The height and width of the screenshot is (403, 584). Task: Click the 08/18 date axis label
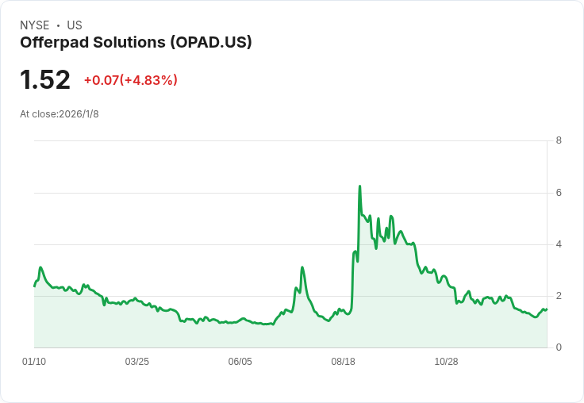coord(344,361)
